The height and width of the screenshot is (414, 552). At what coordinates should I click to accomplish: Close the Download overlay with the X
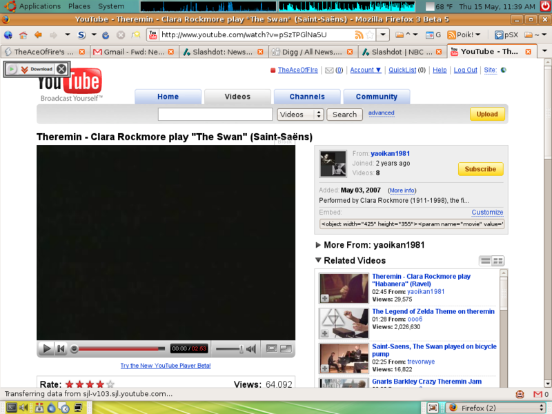[61, 69]
